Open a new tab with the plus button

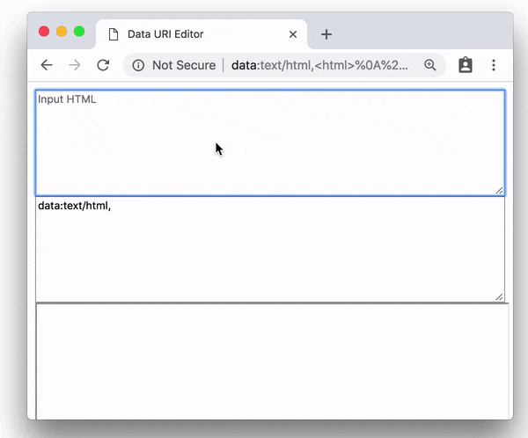[x=326, y=34]
